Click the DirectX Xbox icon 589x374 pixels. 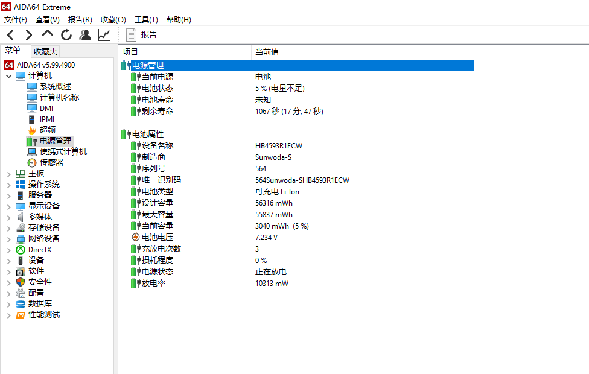pyautogui.click(x=21, y=249)
